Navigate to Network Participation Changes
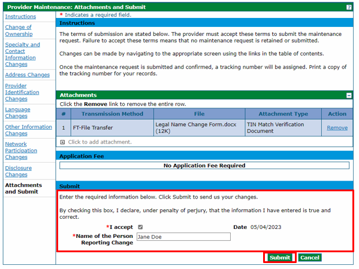359x269 pixels. (21, 151)
